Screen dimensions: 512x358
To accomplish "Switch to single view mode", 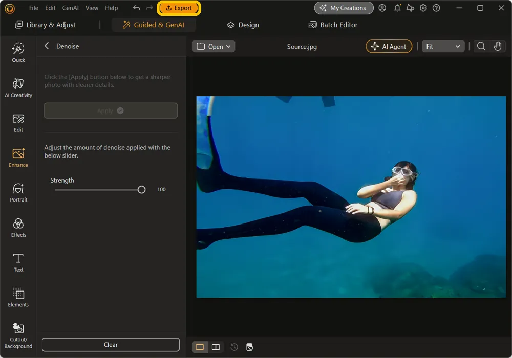I will tap(200, 347).
